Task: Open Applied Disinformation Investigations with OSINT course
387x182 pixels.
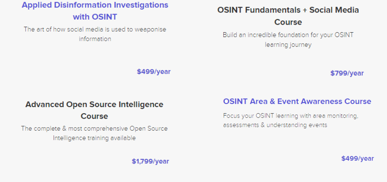Action: click(x=95, y=11)
